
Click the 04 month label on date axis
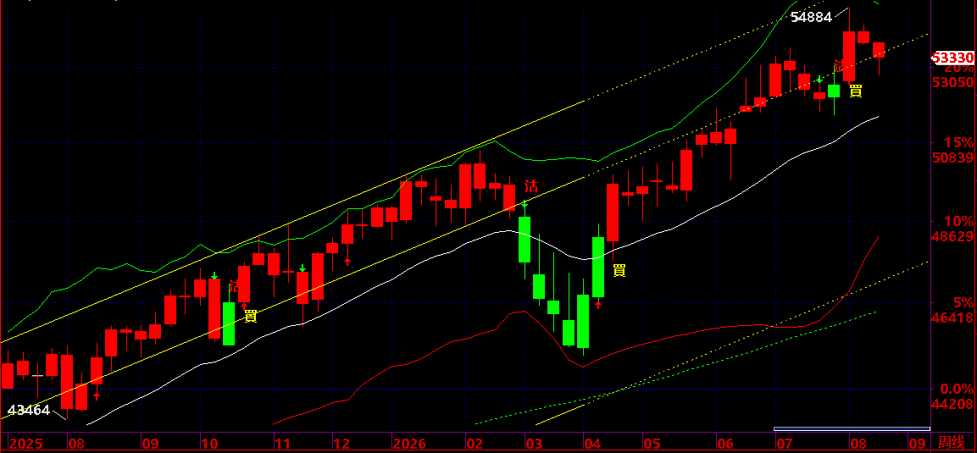pos(593,445)
